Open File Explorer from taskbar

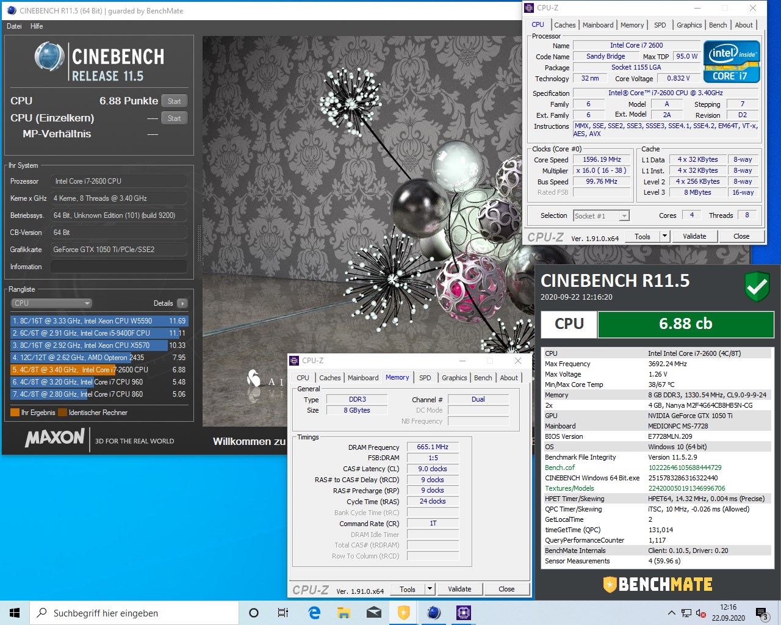pos(344,613)
